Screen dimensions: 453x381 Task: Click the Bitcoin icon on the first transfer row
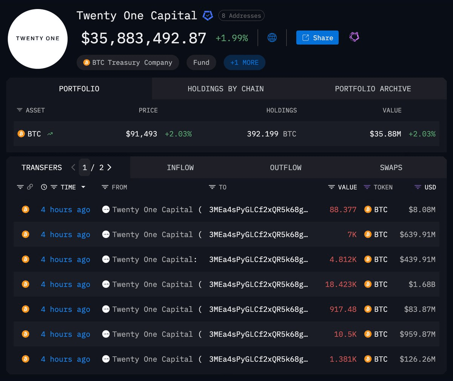[x=25, y=209]
